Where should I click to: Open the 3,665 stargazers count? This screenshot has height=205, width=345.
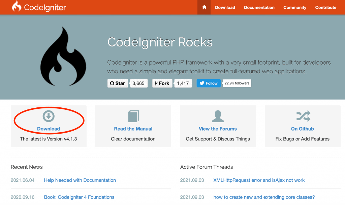pyautogui.click(x=138, y=83)
